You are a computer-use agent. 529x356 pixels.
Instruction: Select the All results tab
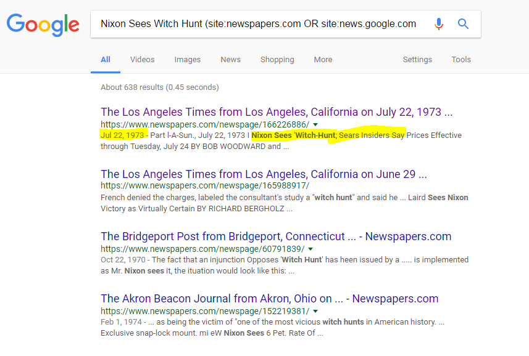tap(106, 60)
